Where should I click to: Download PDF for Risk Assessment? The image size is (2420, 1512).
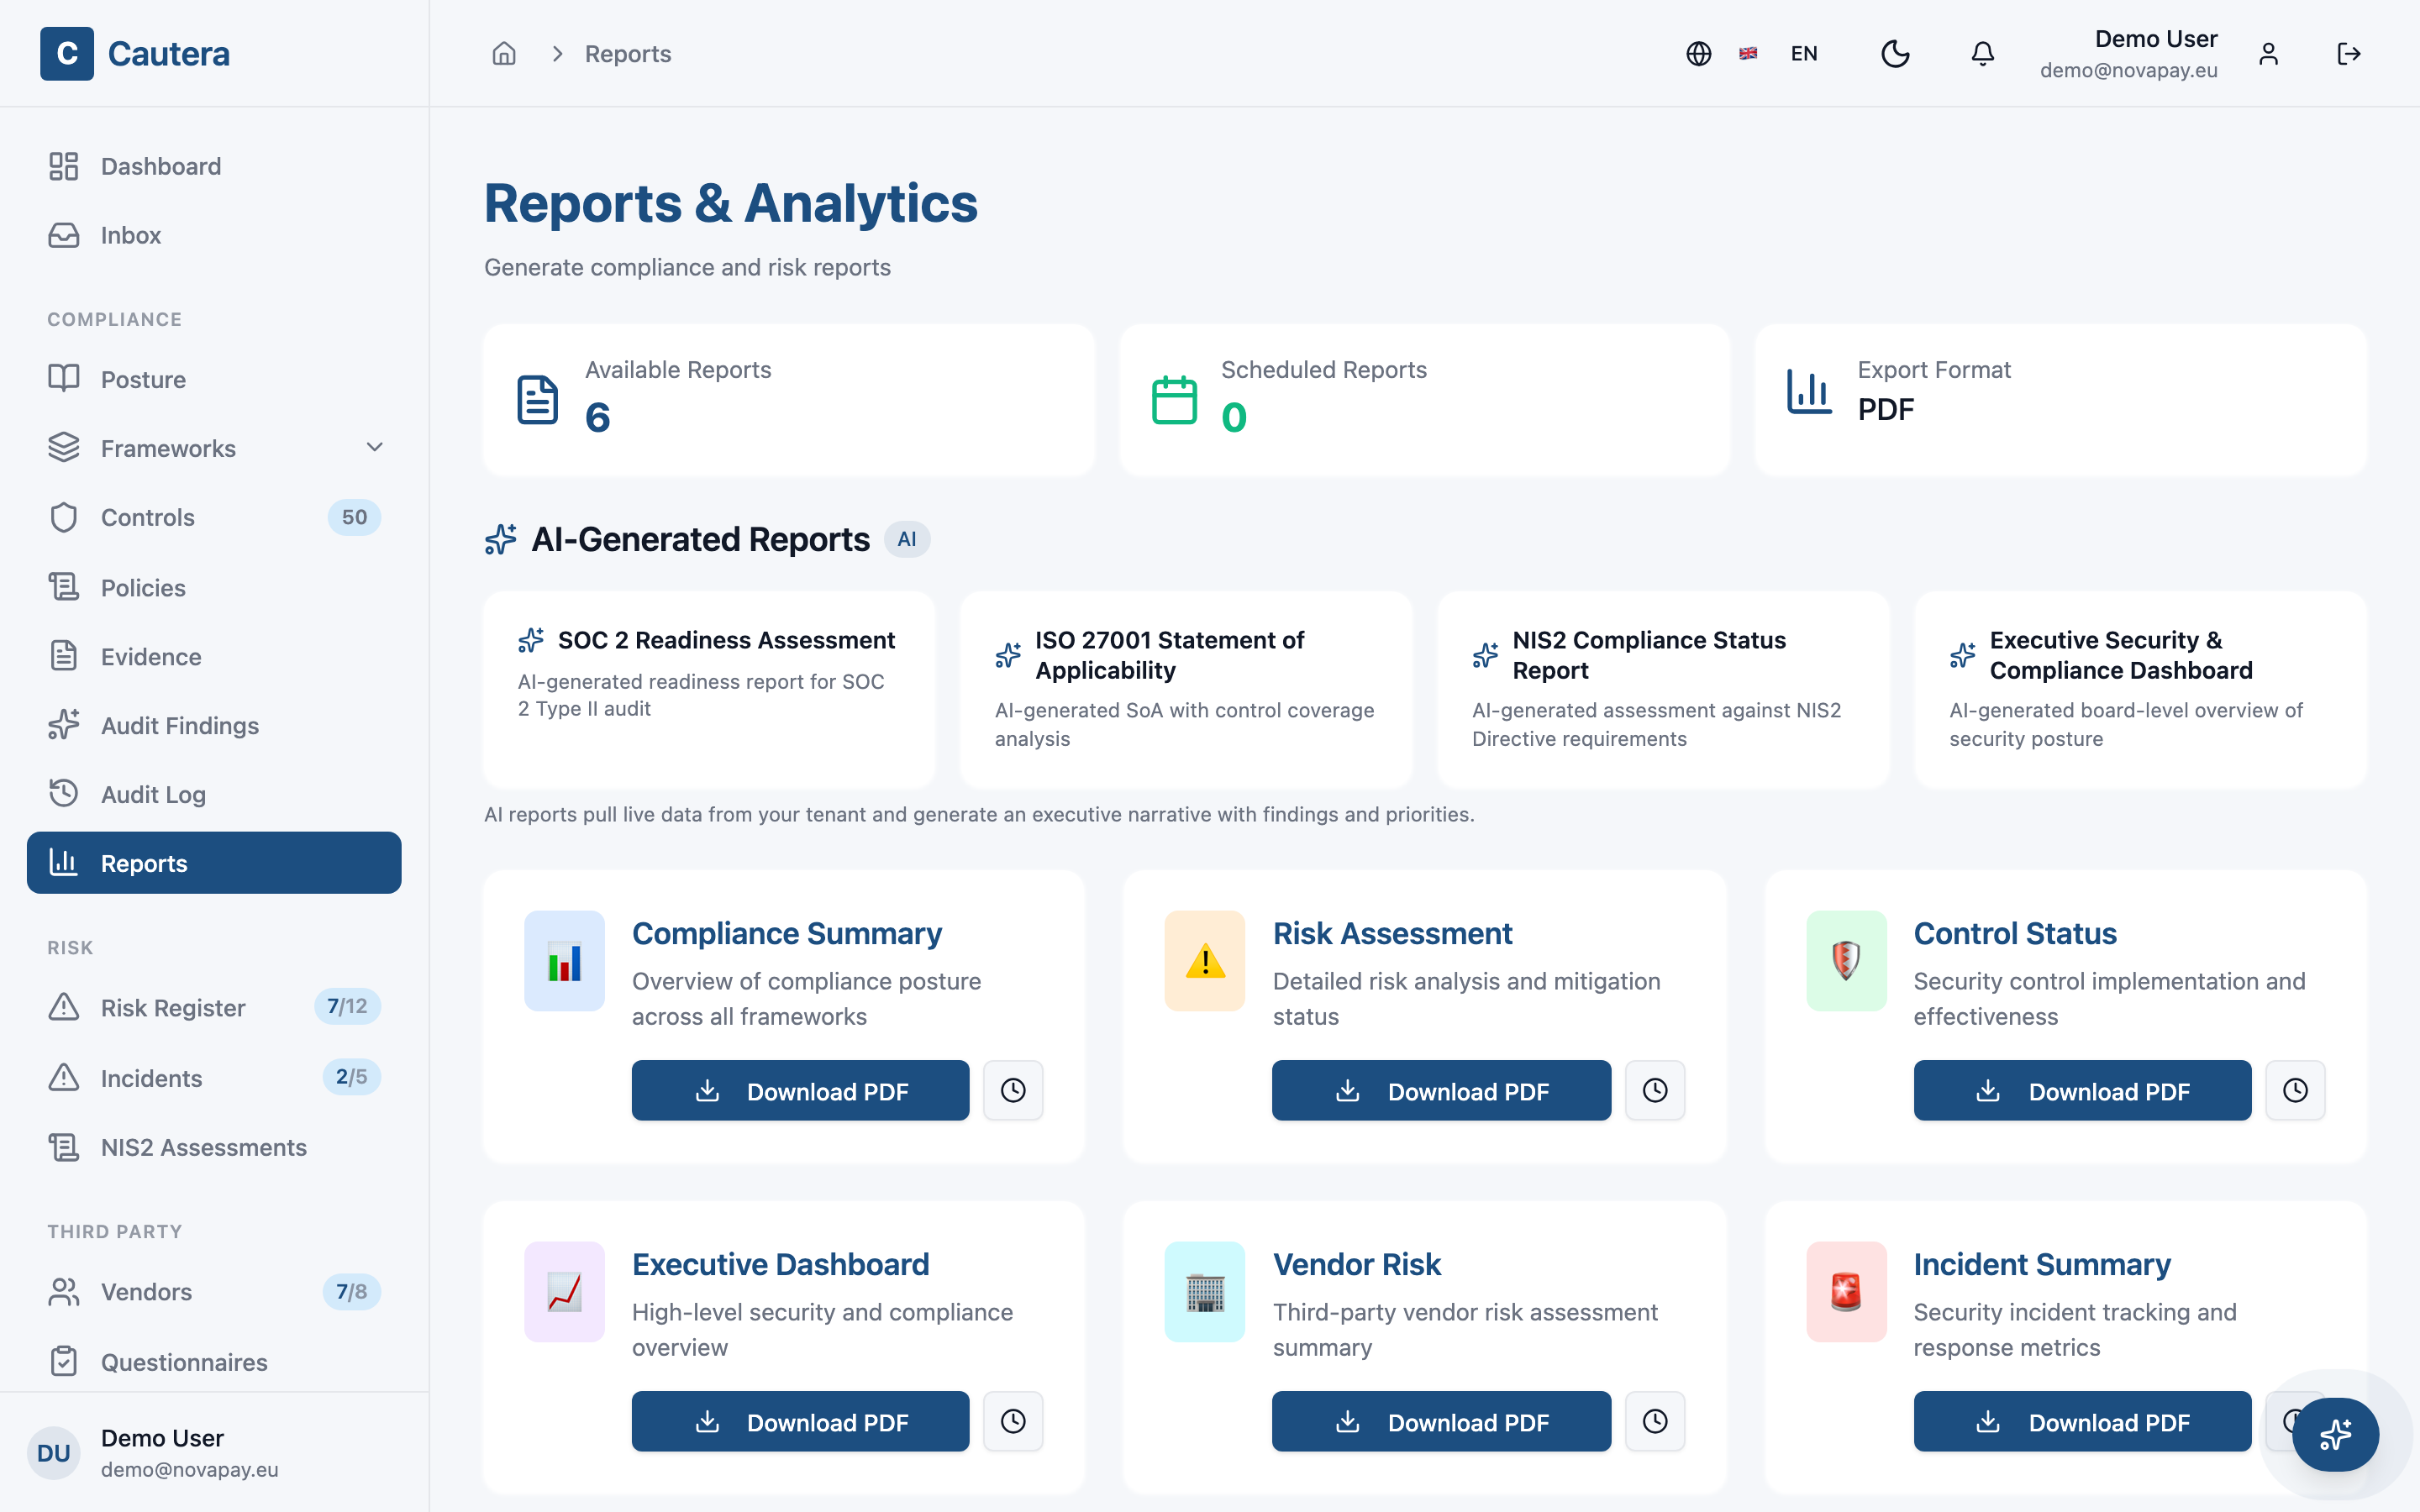pos(1441,1090)
